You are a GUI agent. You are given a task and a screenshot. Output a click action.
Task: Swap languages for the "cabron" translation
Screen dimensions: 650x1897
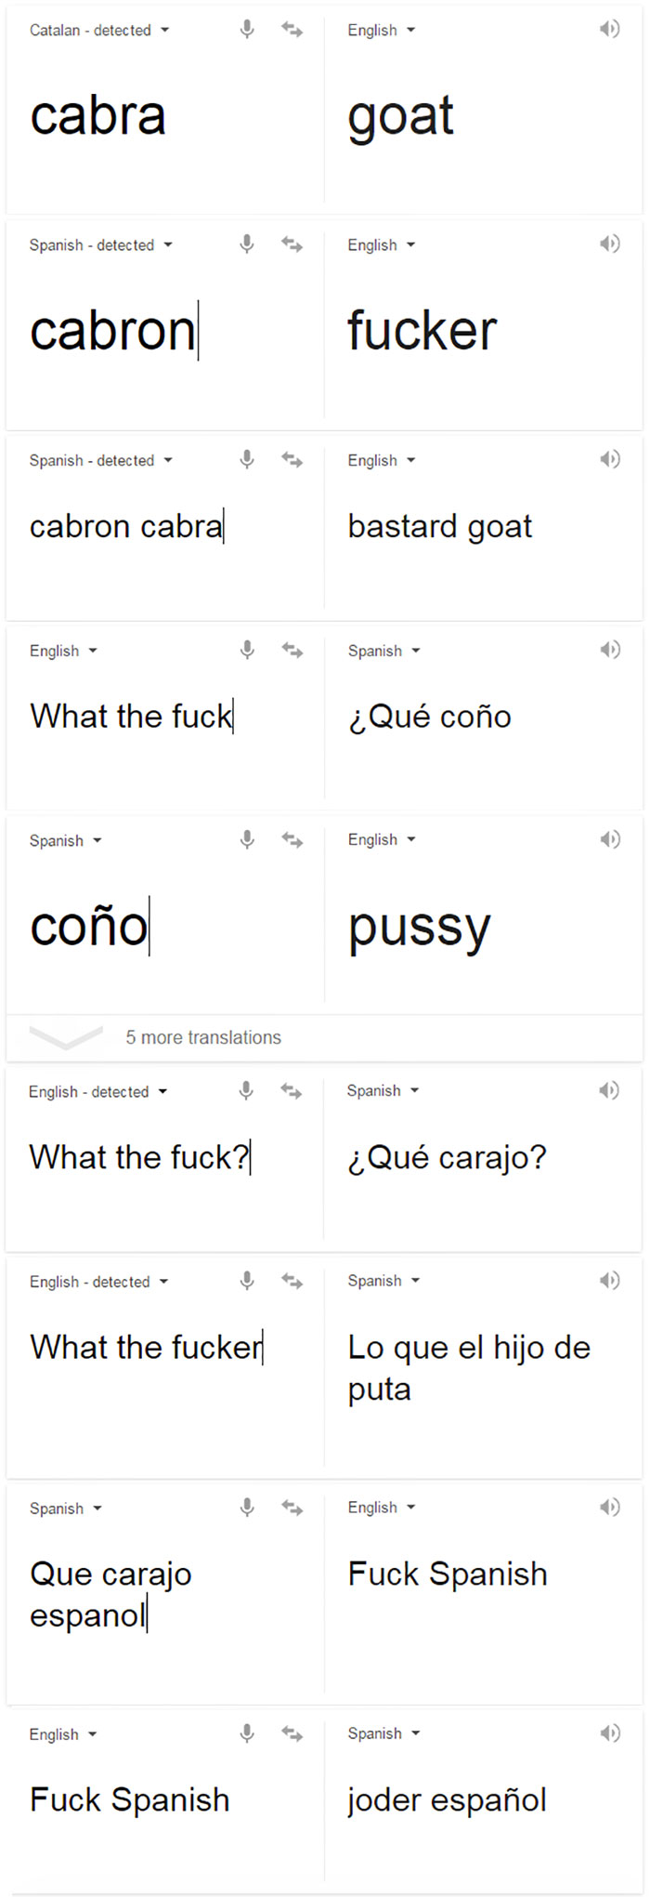click(291, 244)
